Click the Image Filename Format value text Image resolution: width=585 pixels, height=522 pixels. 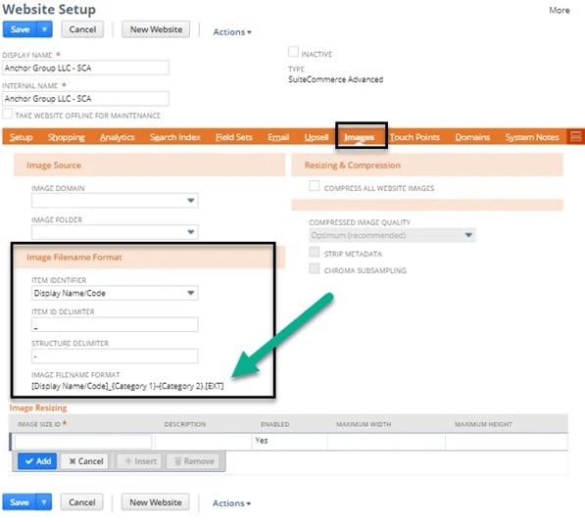tap(127, 386)
